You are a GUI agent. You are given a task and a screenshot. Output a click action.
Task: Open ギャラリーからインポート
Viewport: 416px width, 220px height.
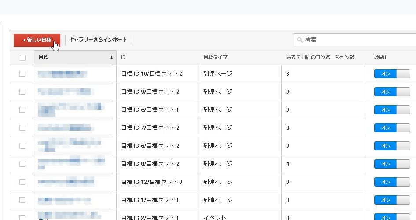tap(98, 40)
